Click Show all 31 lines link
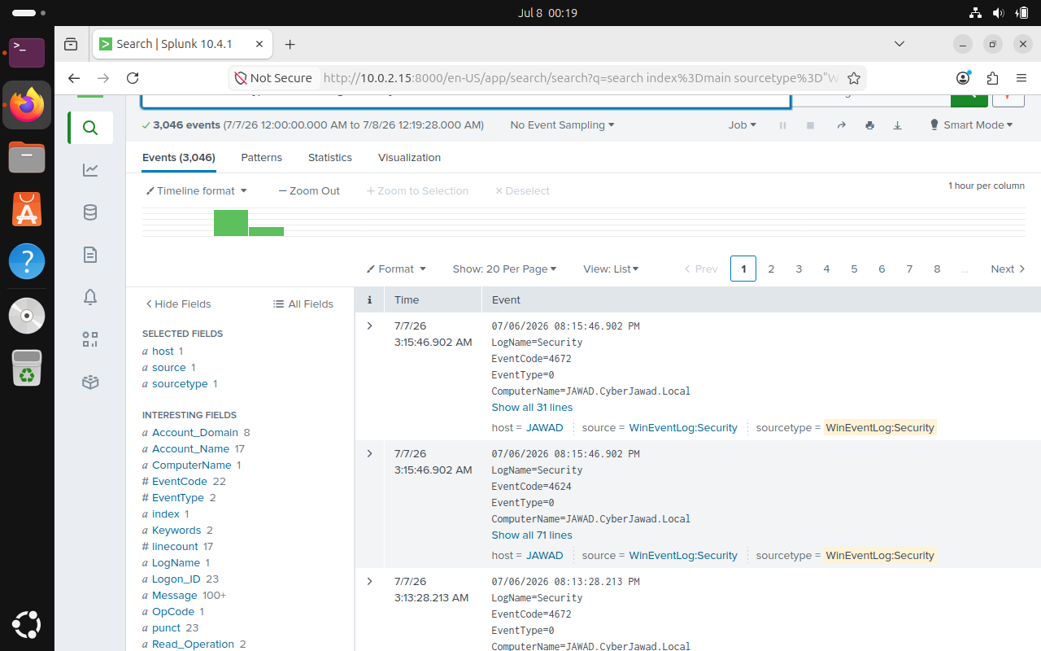The height and width of the screenshot is (651, 1041). 532,407
